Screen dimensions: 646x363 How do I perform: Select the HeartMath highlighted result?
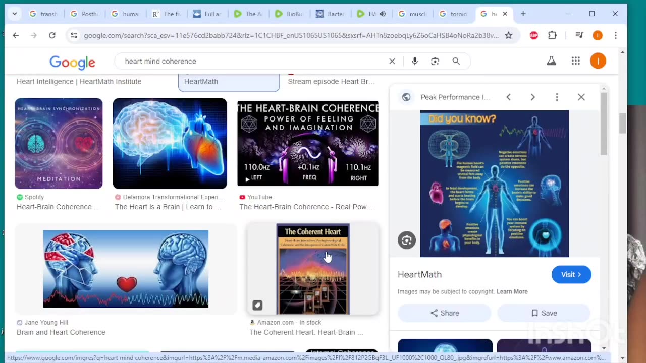tap(229, 82)
